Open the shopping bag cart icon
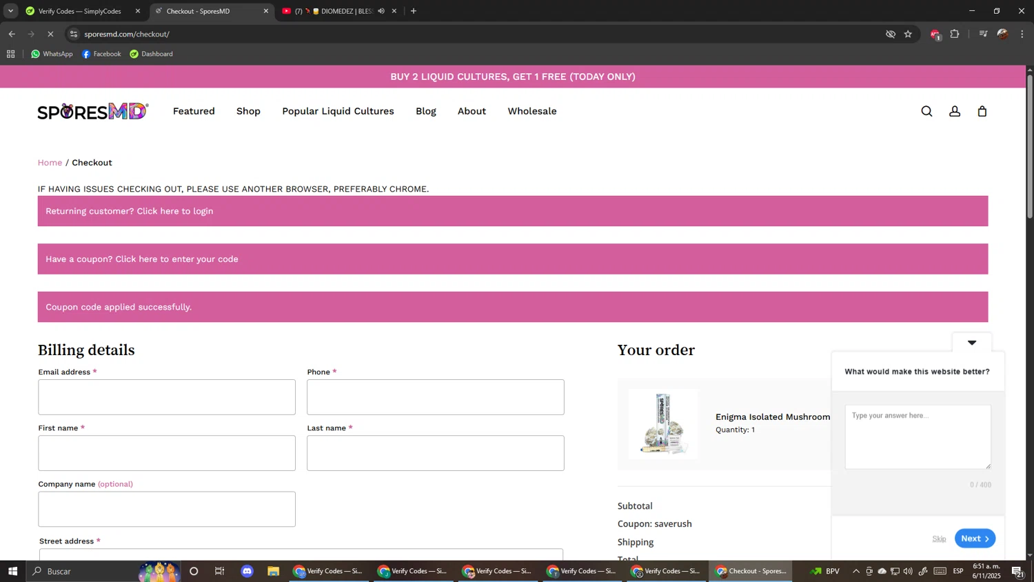The image size is (1034, 582). point(982,111)
